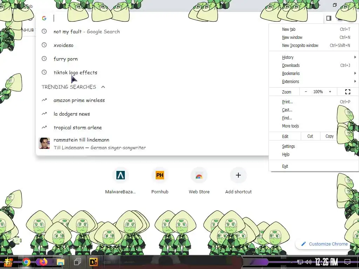
Task: Decrease zoom with the minus button
Action: (306, 92)
